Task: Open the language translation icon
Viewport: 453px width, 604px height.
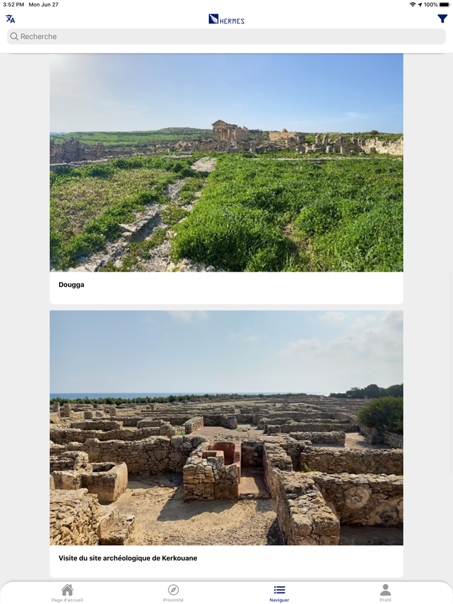Action: pos(10,19)
